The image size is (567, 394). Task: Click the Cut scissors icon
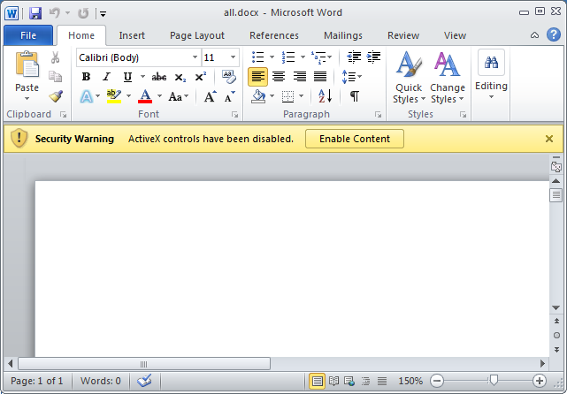[56, 57]
